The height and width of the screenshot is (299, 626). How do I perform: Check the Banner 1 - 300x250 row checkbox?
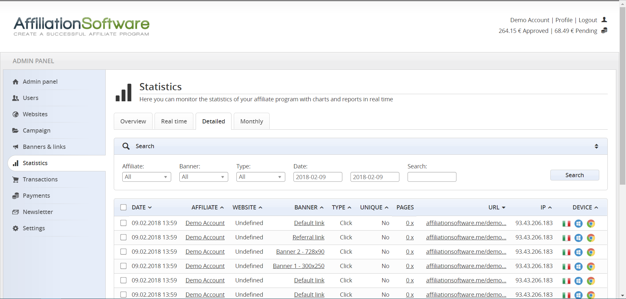pyautogui.click(x=123, y=266)
